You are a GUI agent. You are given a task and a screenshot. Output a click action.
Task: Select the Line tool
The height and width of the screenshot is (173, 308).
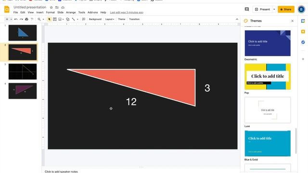[73, 19]
